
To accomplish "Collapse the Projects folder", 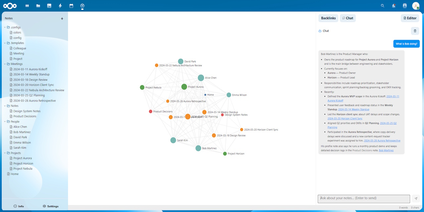I will point(5,153).
